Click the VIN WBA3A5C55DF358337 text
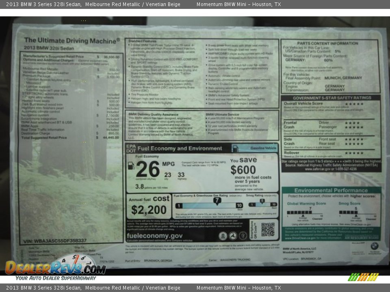 55,240
